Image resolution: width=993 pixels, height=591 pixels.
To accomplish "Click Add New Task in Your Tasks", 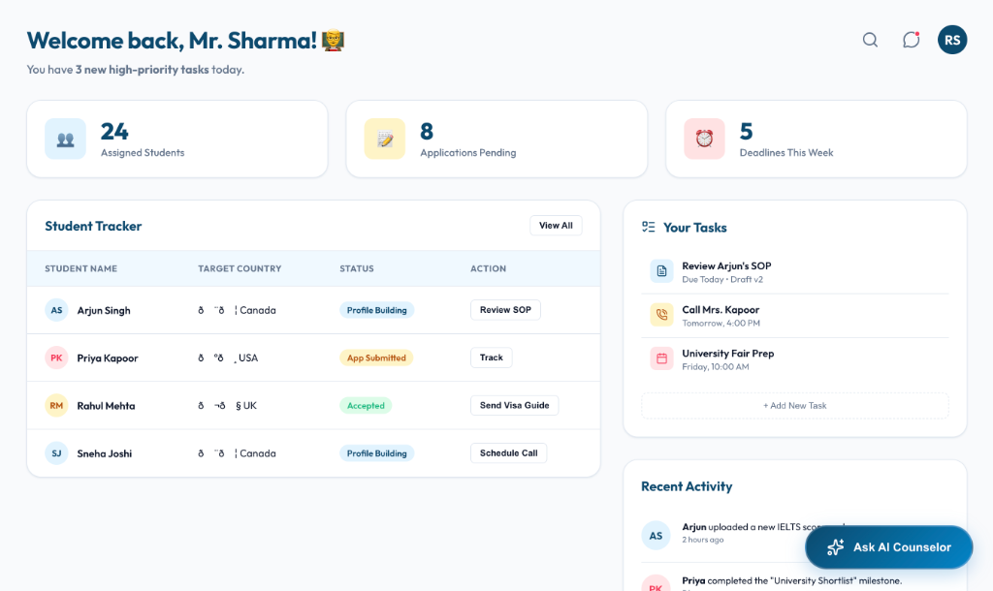I will pyautogui.click(x=794, y=404).
